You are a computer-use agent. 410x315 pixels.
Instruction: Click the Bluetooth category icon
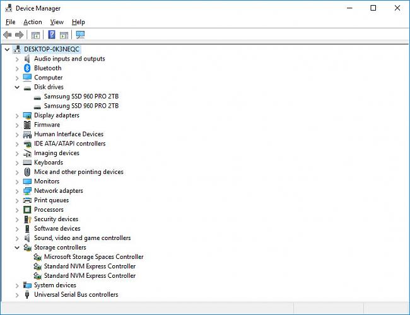pyautogui.click(x=27, y=68)
